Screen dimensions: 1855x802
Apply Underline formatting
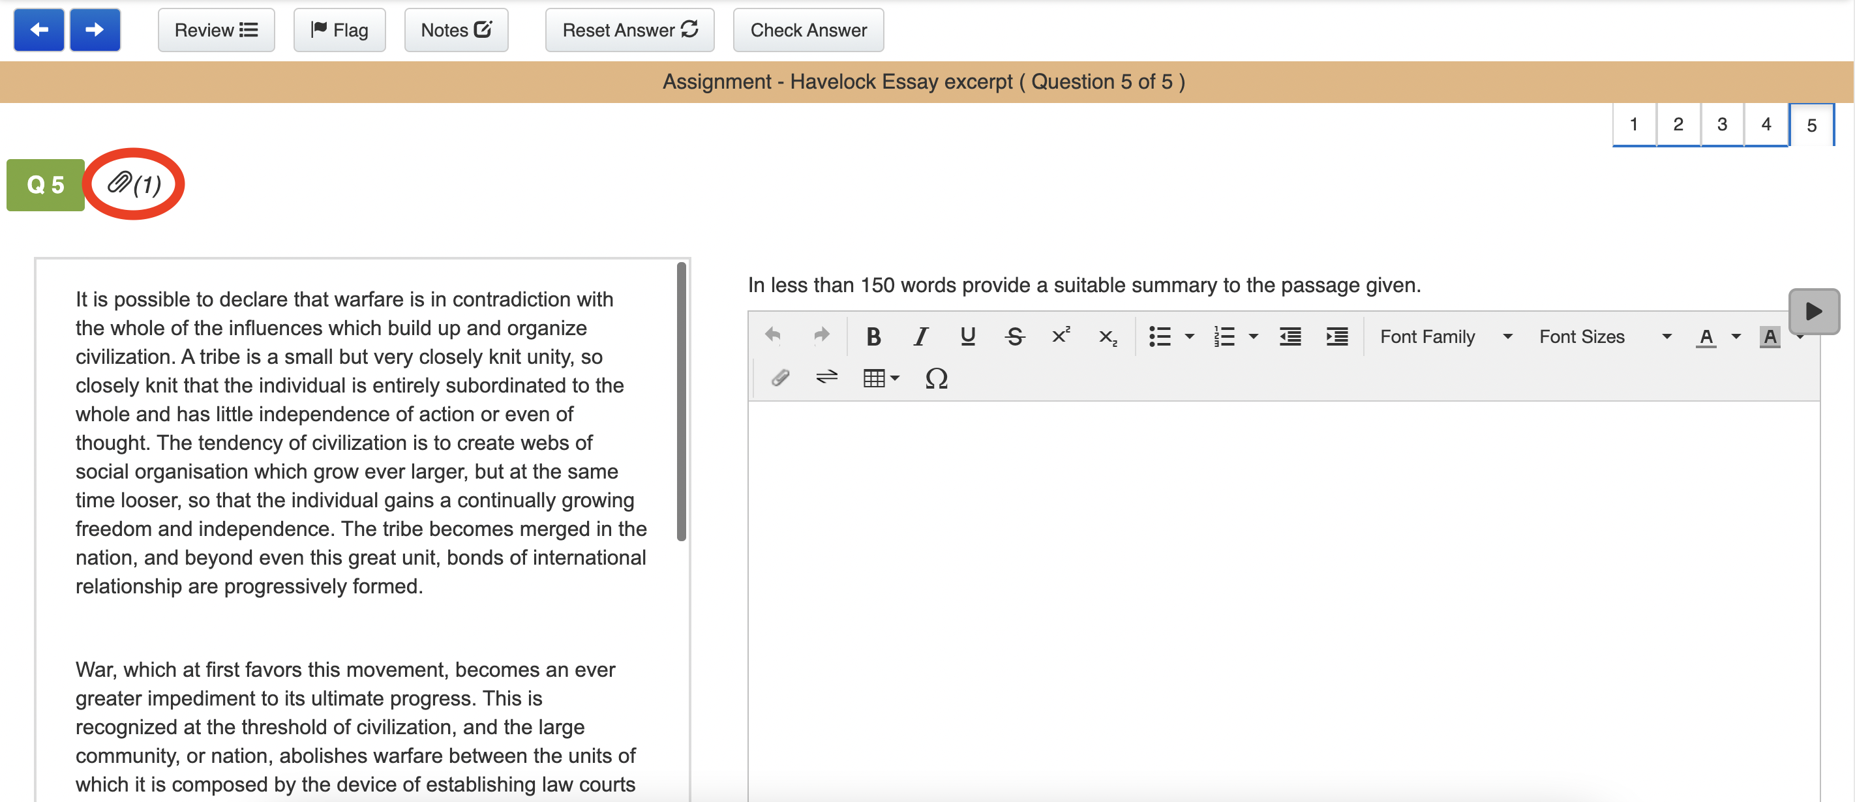pos(967,336)
